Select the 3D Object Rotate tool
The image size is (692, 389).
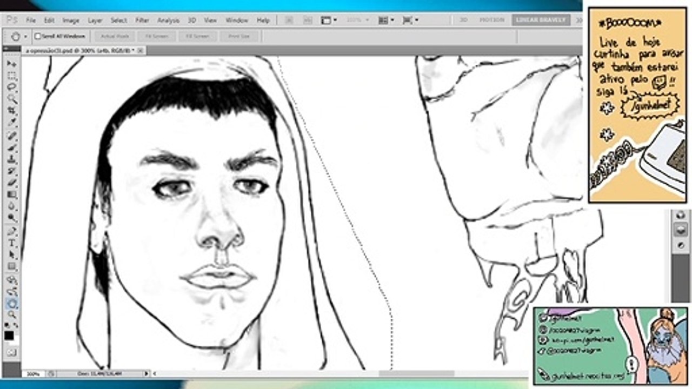11,280
